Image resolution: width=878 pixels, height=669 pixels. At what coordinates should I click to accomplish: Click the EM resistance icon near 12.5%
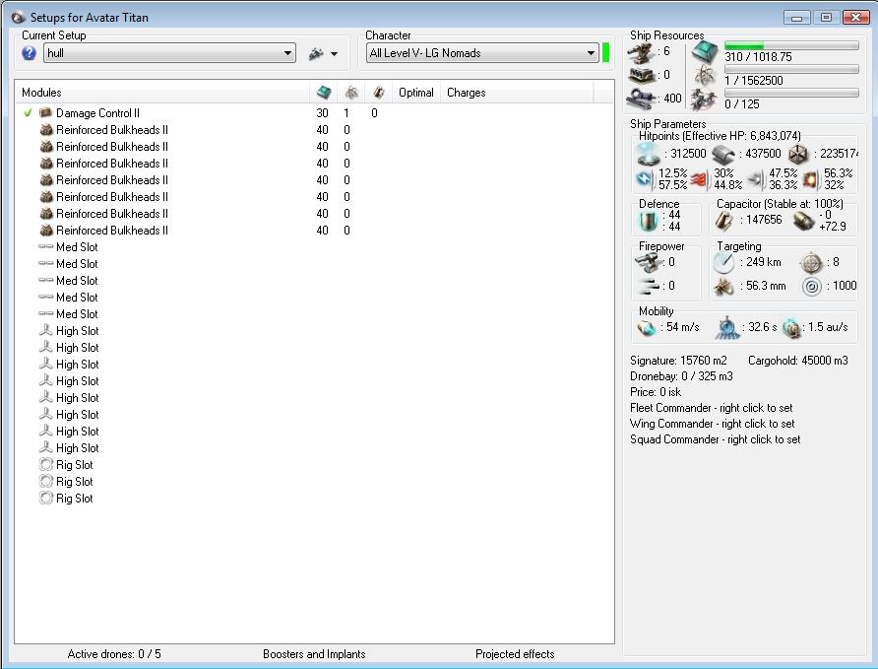click(x=645, y=179)
